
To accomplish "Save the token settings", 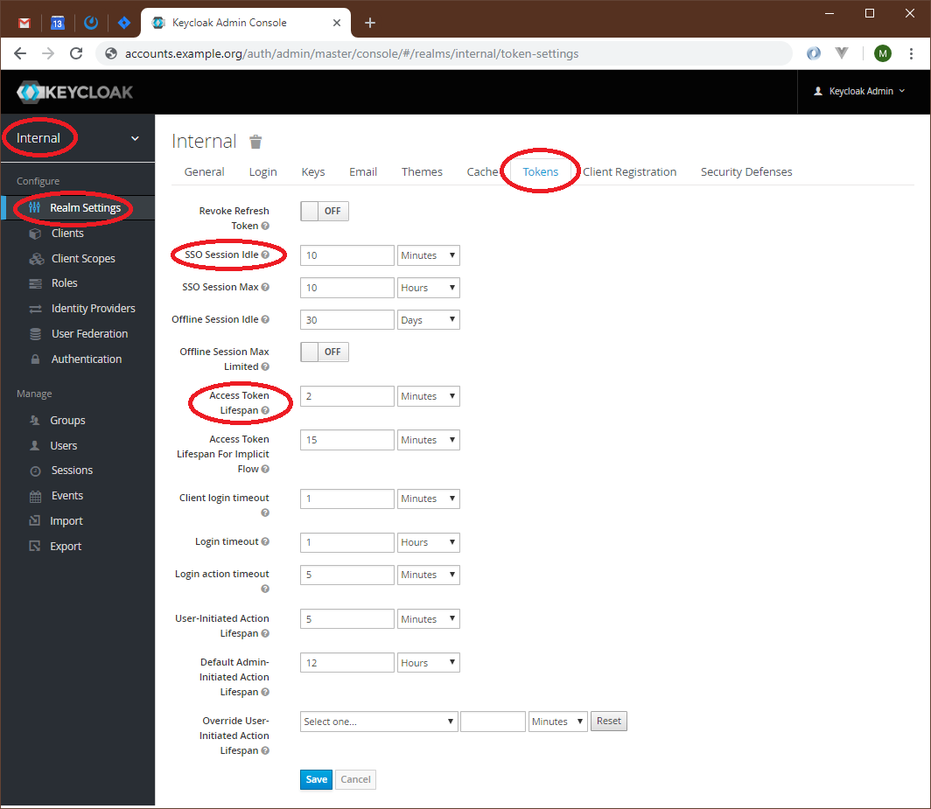I will pos(316,779).
